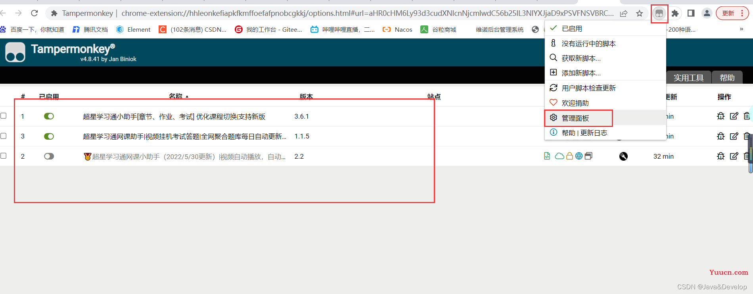
Task: Select 用户脚本检查更新 in the popup
Action: pyautogui.click(x=605, y=88)
